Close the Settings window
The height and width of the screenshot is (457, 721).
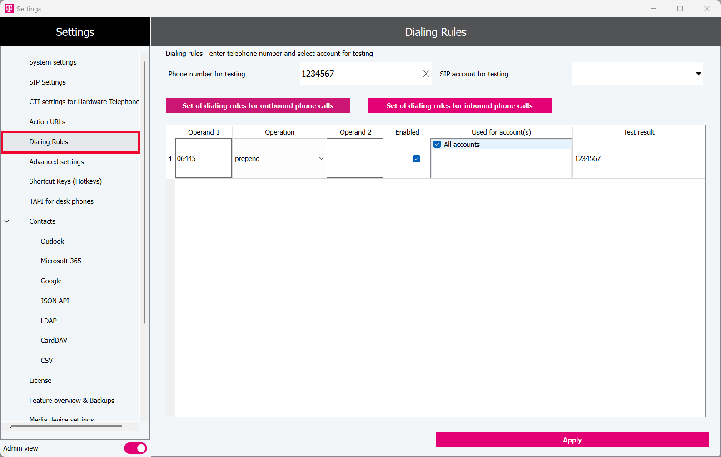(706, 9)
